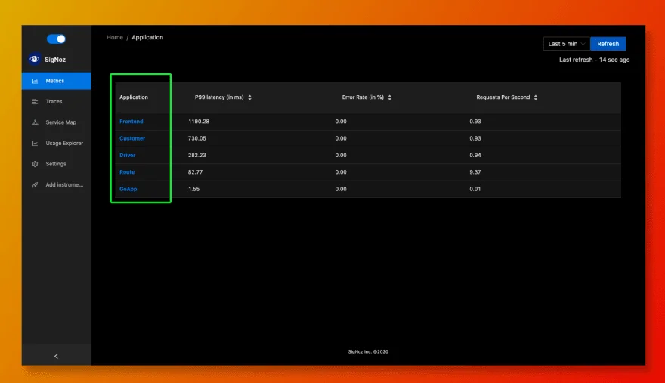Image resolution: width=665 pixels, height=383 pixels.
Task: Click the SigNoz eye logo icon
Action: [34, 60]
